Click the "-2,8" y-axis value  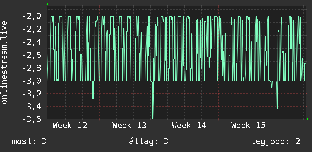[x=32, y=68]
